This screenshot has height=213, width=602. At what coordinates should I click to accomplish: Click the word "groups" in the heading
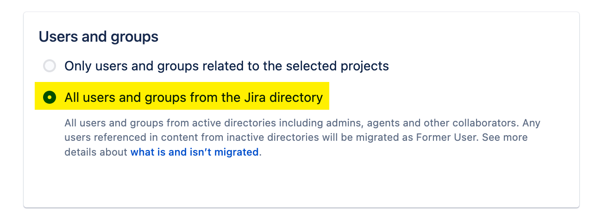[137, 37]
